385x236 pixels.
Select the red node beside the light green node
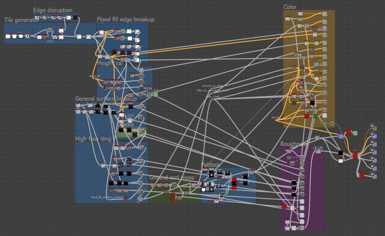pyautogui.click(x=349, y=132)
